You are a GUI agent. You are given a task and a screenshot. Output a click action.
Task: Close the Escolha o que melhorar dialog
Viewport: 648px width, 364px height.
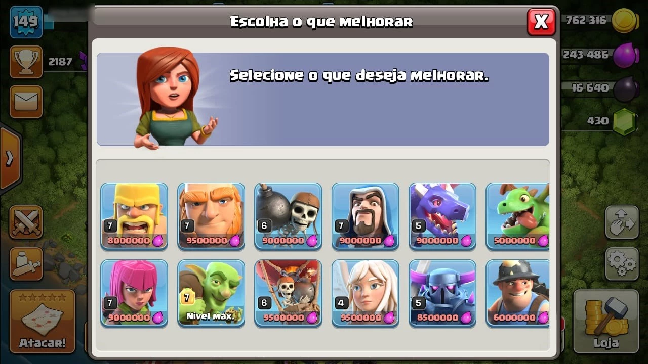[x=541, y=22]
